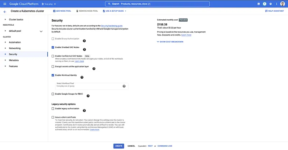Open the three-dot settings menu in top bar
The width and height of the screenshot is (288, 150).
coord(276,4)
